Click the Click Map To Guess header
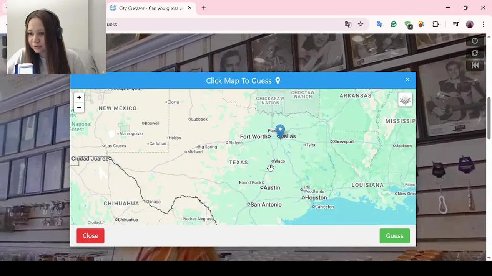The image size is (492, 276). pos(243,80)
